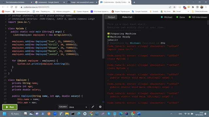
Task: Click the address bar URL
Action: [36, 7]
